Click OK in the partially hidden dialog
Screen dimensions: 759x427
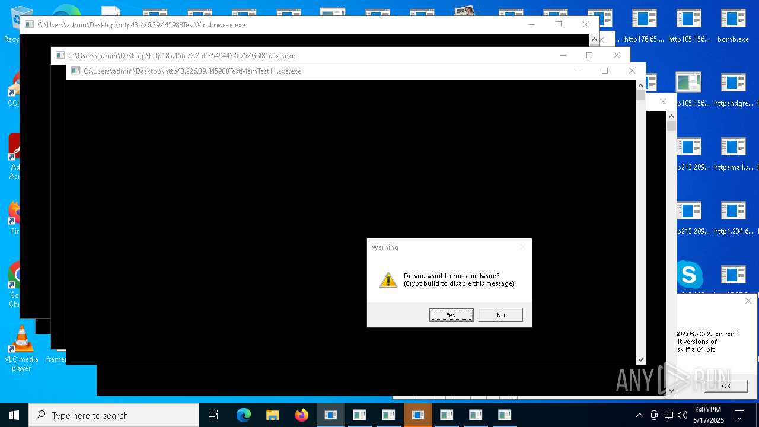pyautogui.click(x=726, y=385)
